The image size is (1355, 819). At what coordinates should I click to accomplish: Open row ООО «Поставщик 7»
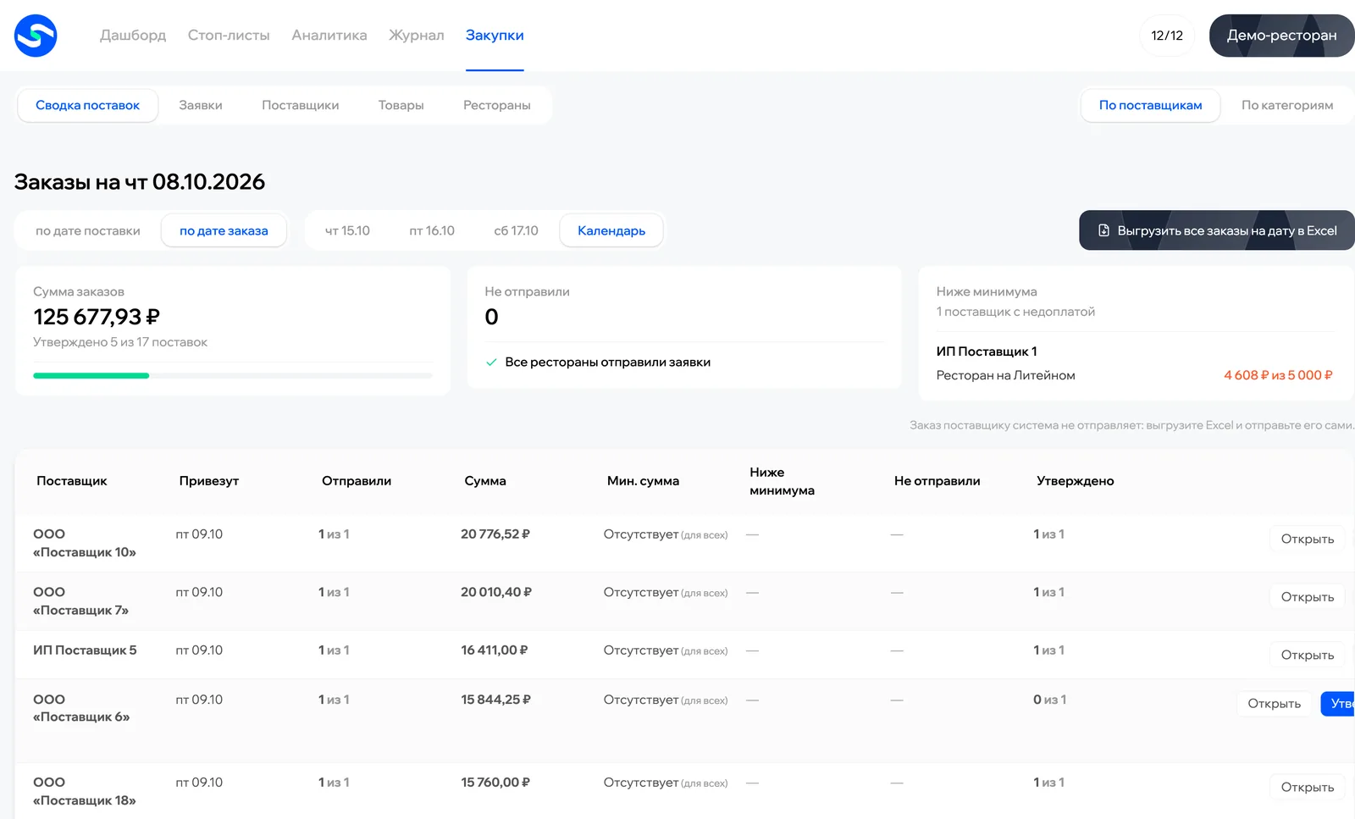point(1308,597)
